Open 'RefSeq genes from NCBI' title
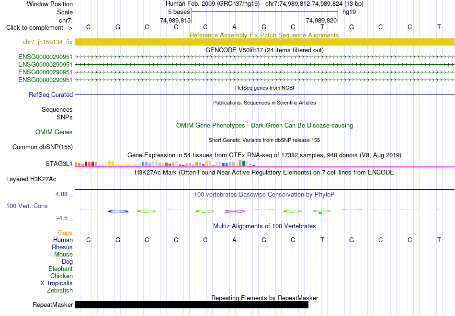This screenshot has width=455, height=316. tap(264, 88)
